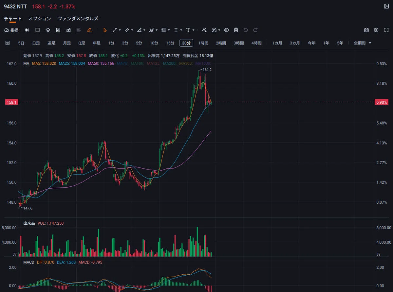The image size is (393, 292).
Task: Delete all drawings with trash icon
Action: click(x=236, y=30)
